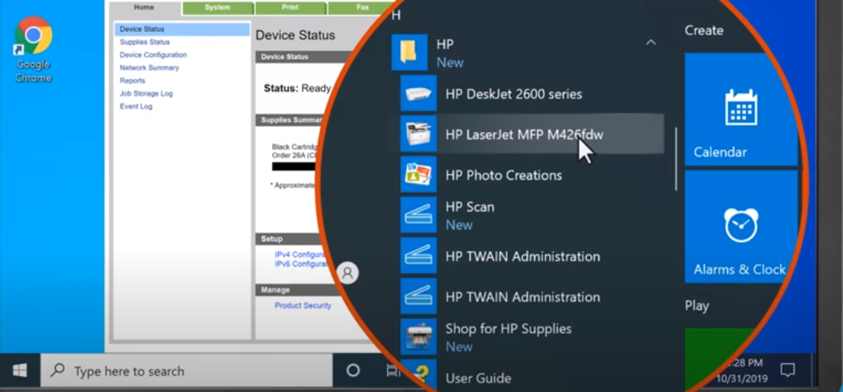Open the Calendar tile

point(741,109)
